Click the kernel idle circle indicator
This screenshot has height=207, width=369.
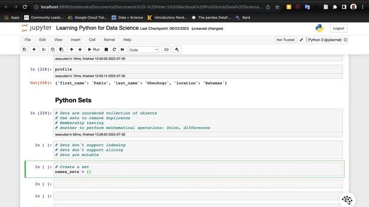[345, 40]
